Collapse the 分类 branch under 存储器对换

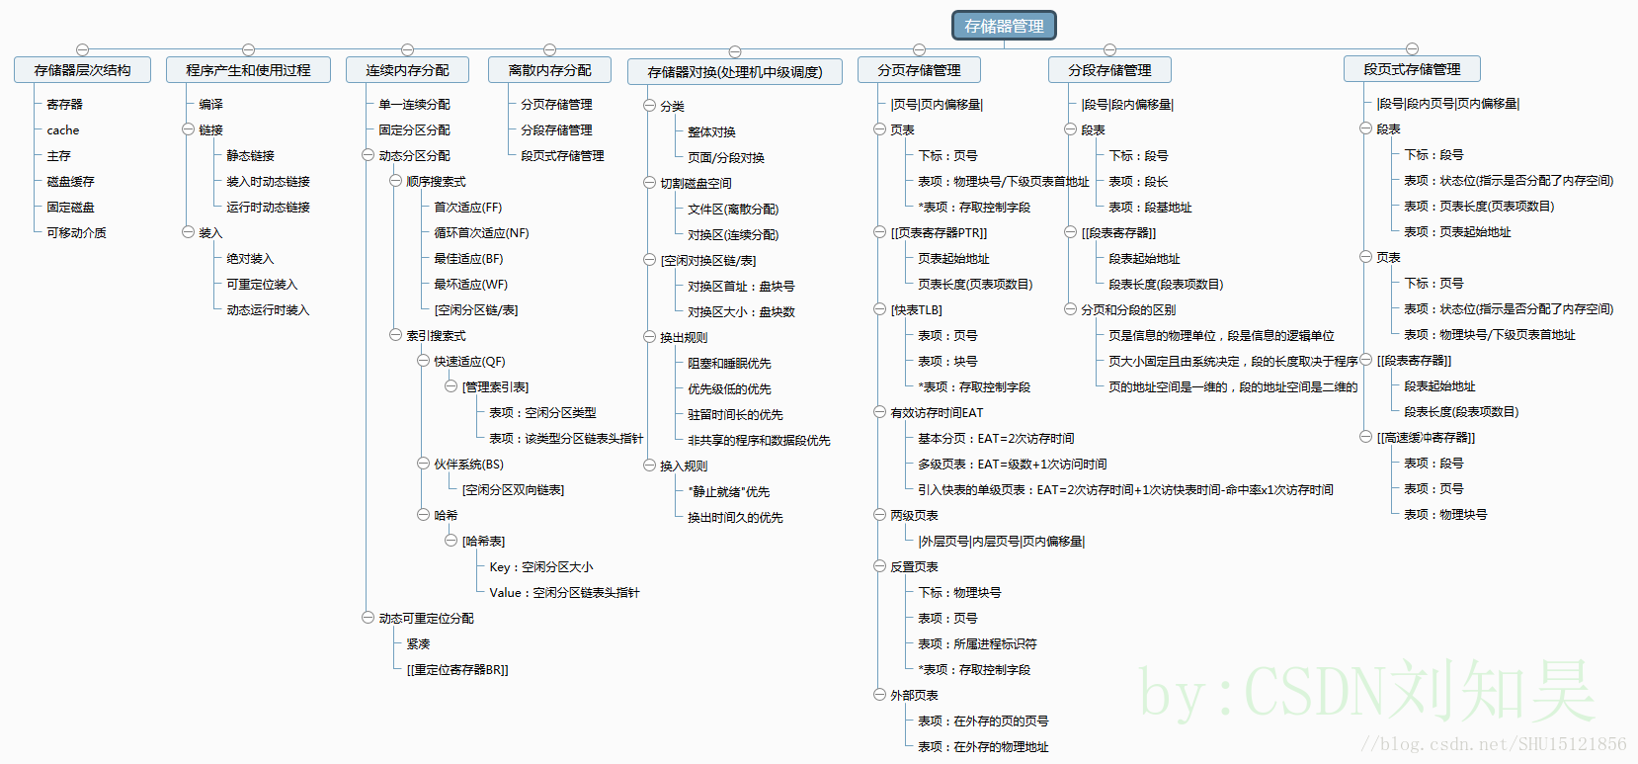click(x=649, y=106)
